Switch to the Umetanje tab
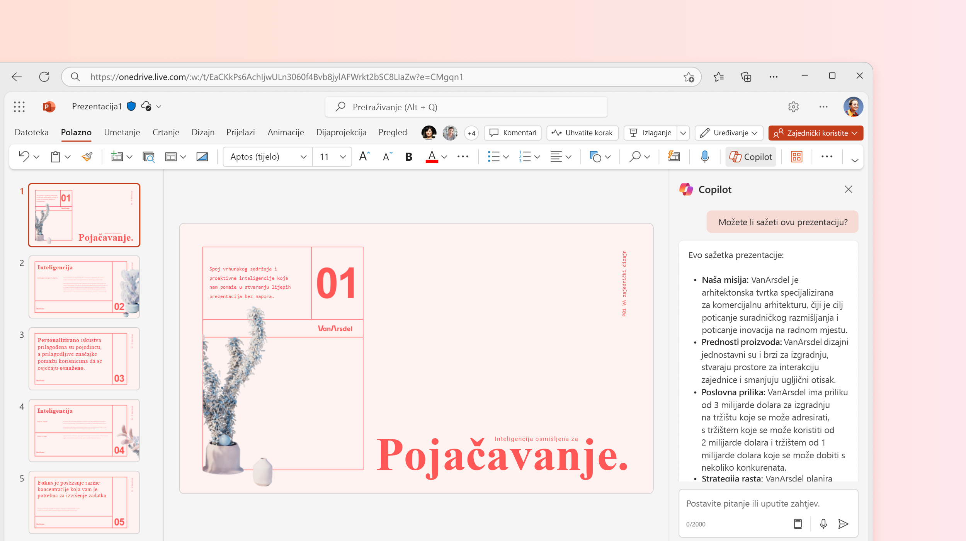This screenshot has width=966, height=541. coord(122,132)
